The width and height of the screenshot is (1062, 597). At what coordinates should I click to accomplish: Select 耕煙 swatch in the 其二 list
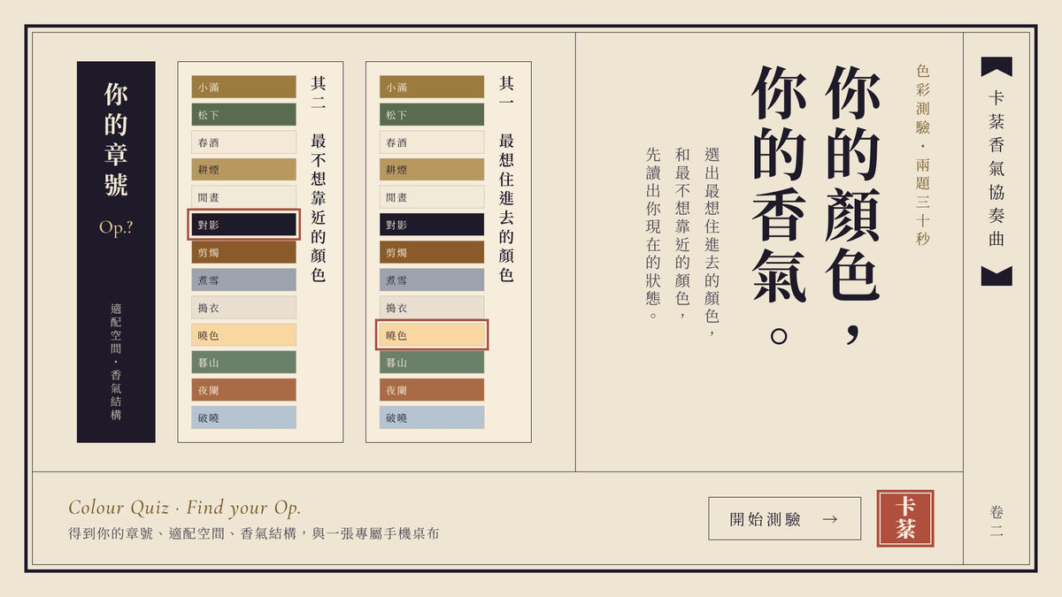click(x=243, y=169)
